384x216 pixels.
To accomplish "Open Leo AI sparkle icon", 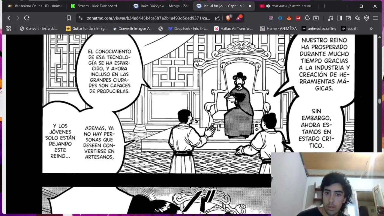I will [x=357, y=18].
